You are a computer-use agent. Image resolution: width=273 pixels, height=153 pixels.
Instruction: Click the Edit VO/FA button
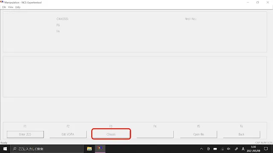click(68, 134)
